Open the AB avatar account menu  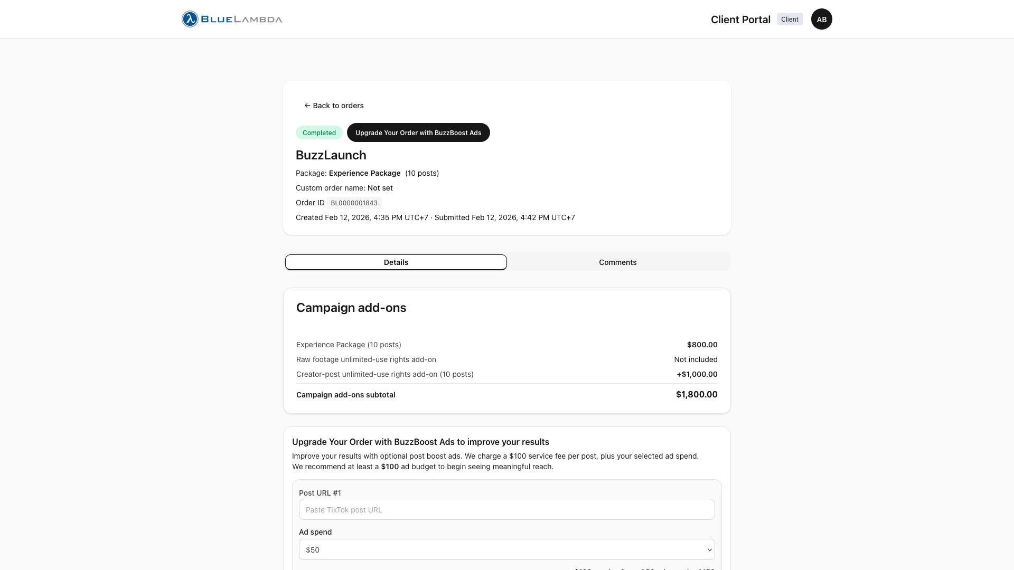tap(821, 19)
